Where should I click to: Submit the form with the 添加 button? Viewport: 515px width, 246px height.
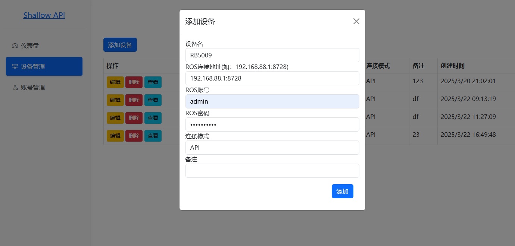click(x=342, y=191)
